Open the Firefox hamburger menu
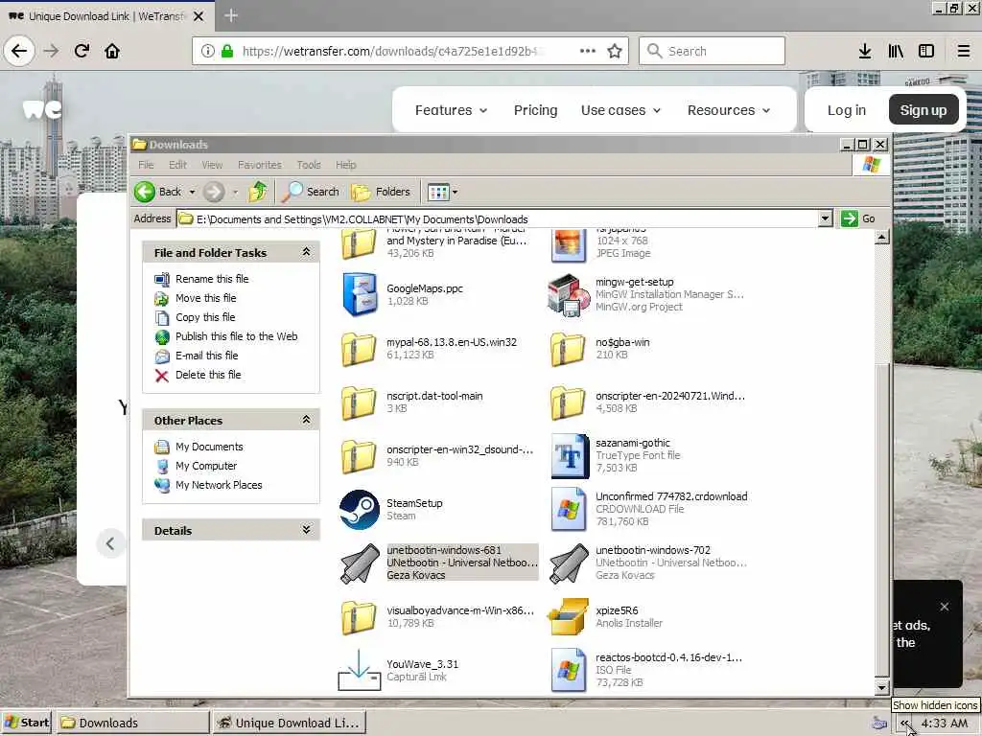This screenshot has height=736, width=982. click(x=963, y=51)
